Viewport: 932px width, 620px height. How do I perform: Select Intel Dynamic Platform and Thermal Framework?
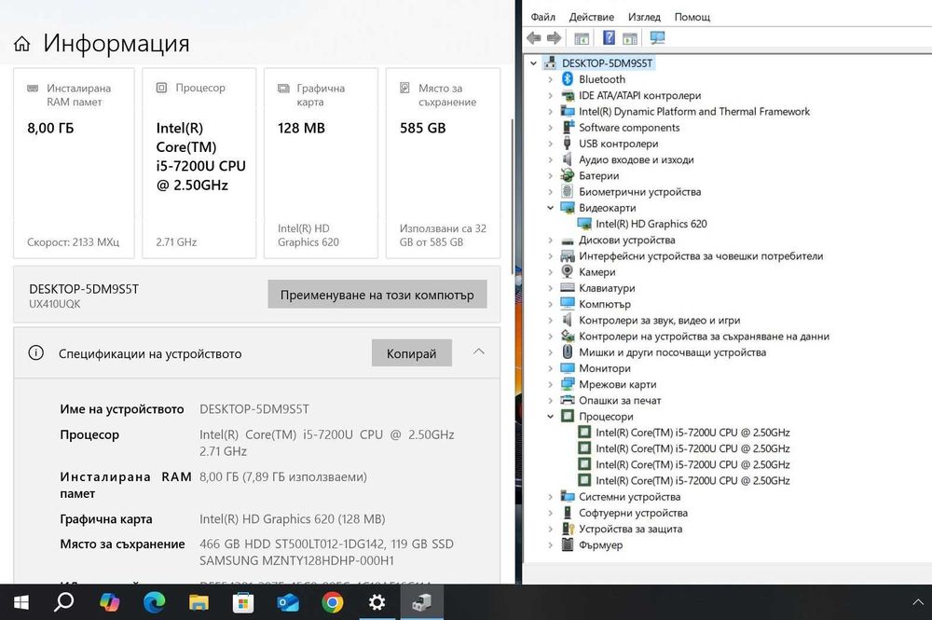click(694, 111)
